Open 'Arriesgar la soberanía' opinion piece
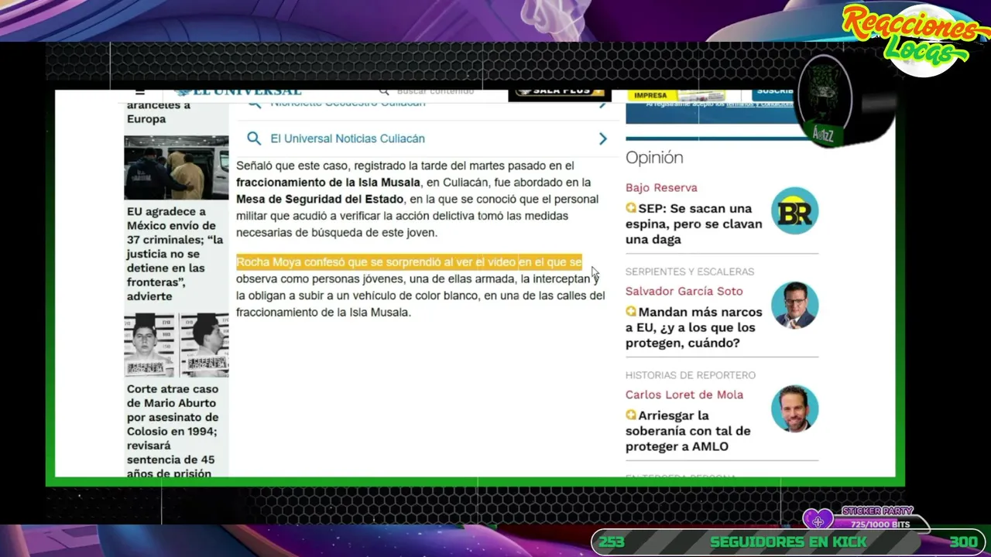The height and width of the screenshot is (557, 991). pos(688,431)
